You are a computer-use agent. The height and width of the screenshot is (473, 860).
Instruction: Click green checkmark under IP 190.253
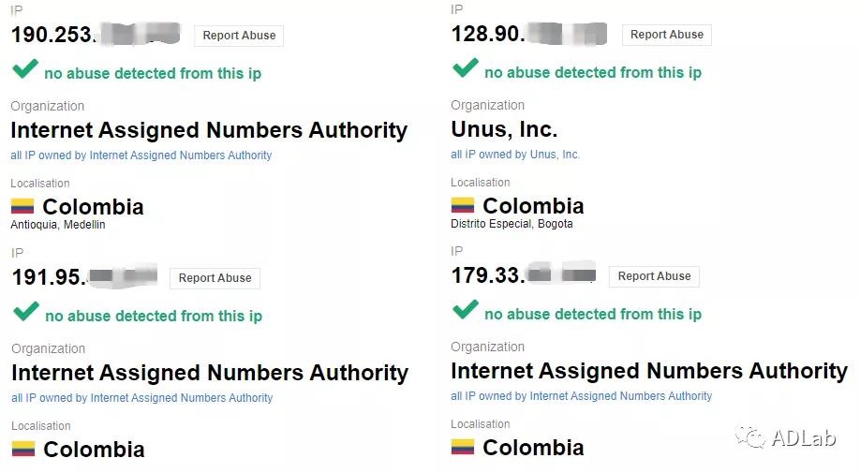coord(26,68)
